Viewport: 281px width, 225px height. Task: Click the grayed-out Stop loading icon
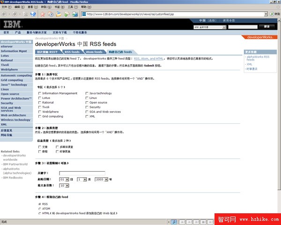point(25,14)
